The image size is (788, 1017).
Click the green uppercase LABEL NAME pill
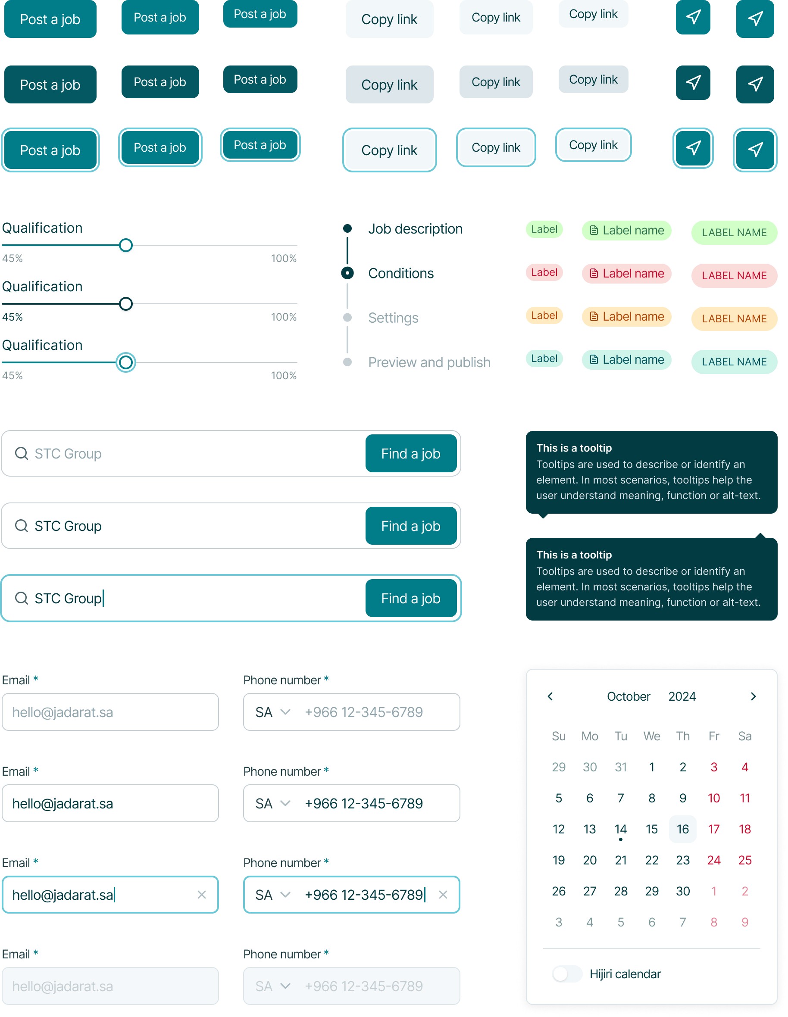pos(734,232)
